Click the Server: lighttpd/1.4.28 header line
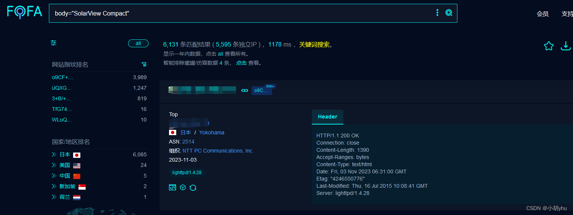 pyautogui.click(x=343, y=193)
